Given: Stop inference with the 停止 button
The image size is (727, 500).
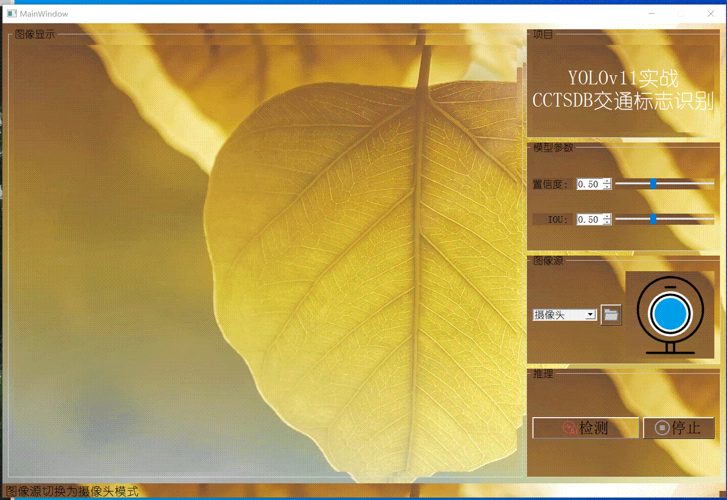Looking at the screenshot, I should tap(678, 428).
